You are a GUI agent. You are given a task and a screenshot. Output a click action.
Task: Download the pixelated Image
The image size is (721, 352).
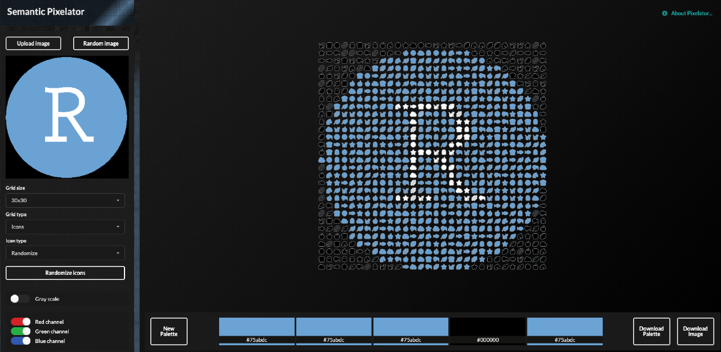695,331
